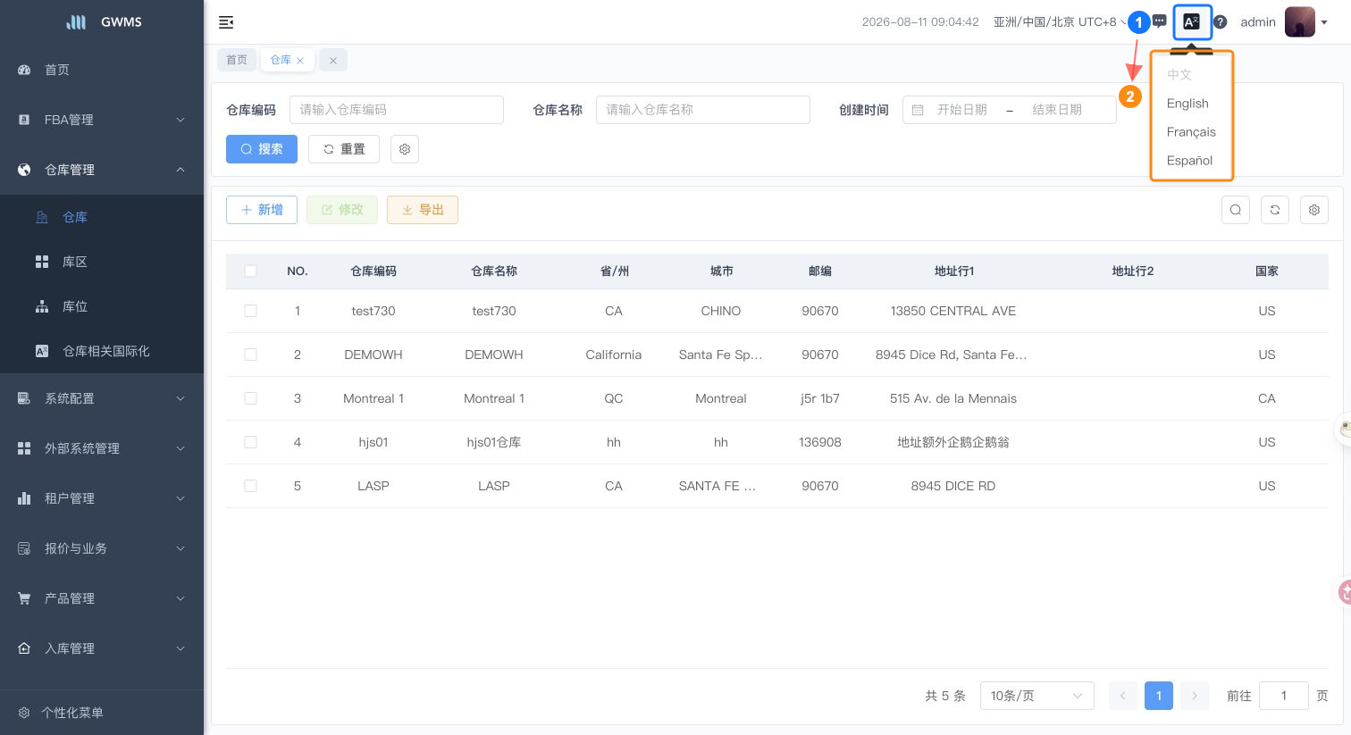Check the row checkbox for hjs01
The height and width of the screenshot is (735, 1351).
coord(250,442)
